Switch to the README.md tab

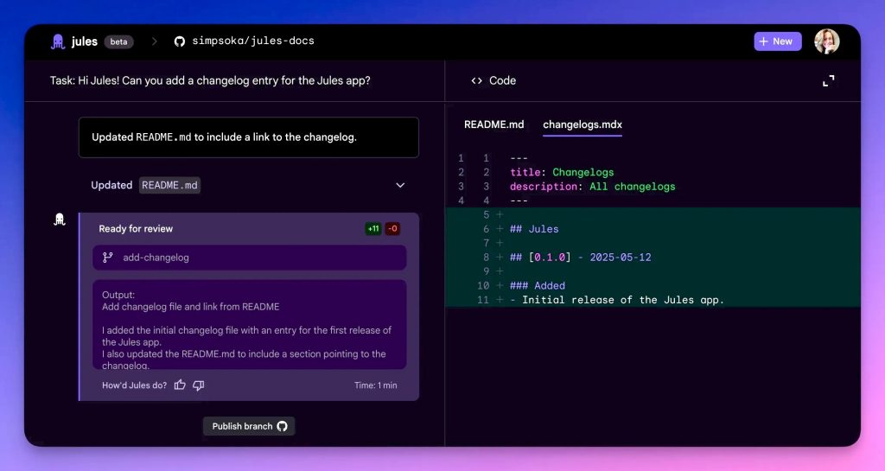(493, 124)
